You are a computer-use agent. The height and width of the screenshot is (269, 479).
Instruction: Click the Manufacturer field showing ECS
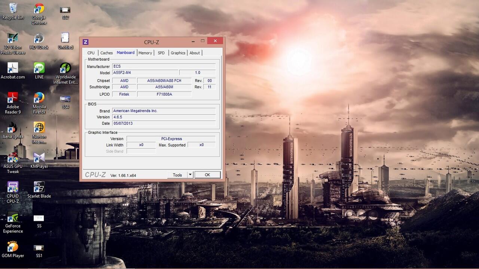(164, 67)
